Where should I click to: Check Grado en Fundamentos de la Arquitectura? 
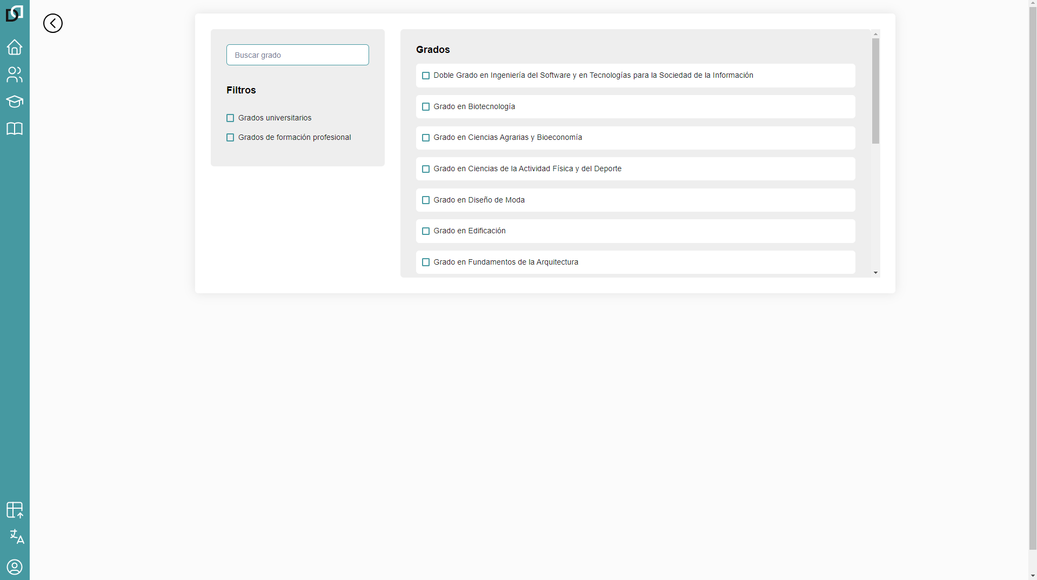coord(426,262)
